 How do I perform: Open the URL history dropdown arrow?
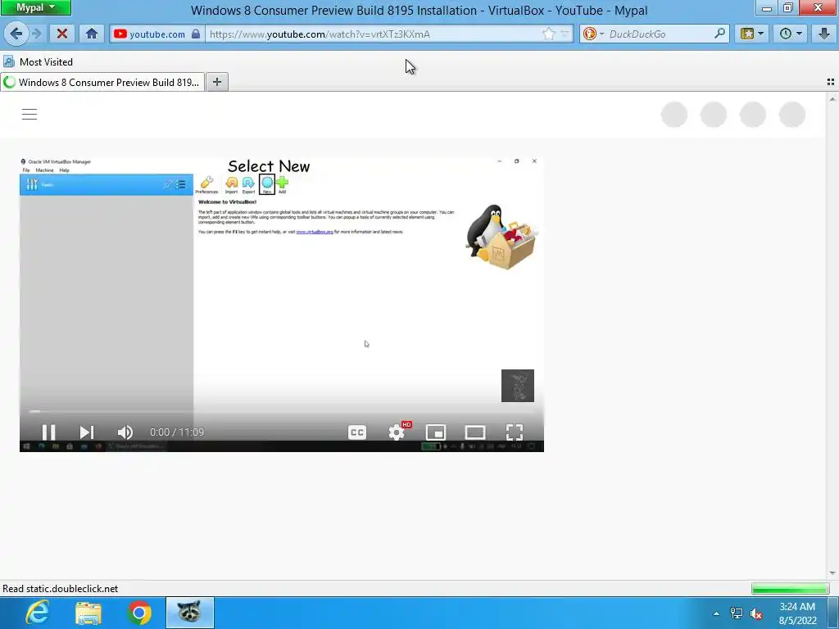pyautogui.click(x=565, y=34)
